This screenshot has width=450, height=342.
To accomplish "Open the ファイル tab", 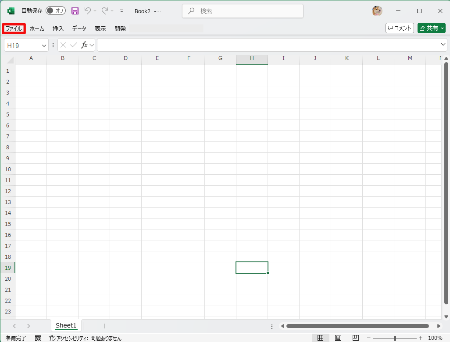I will (x=14, y=28).
